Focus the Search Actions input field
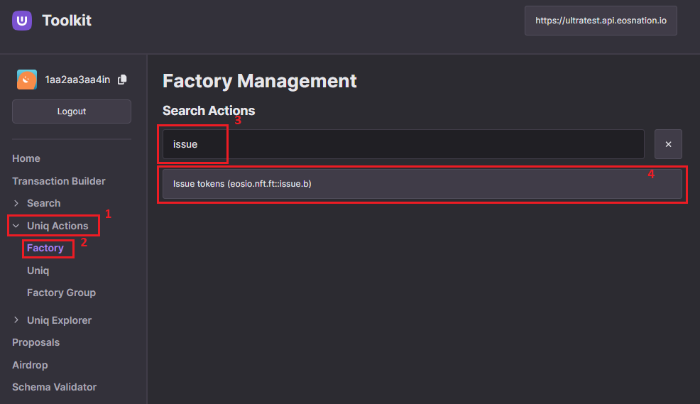 click(x=403, y=144)
